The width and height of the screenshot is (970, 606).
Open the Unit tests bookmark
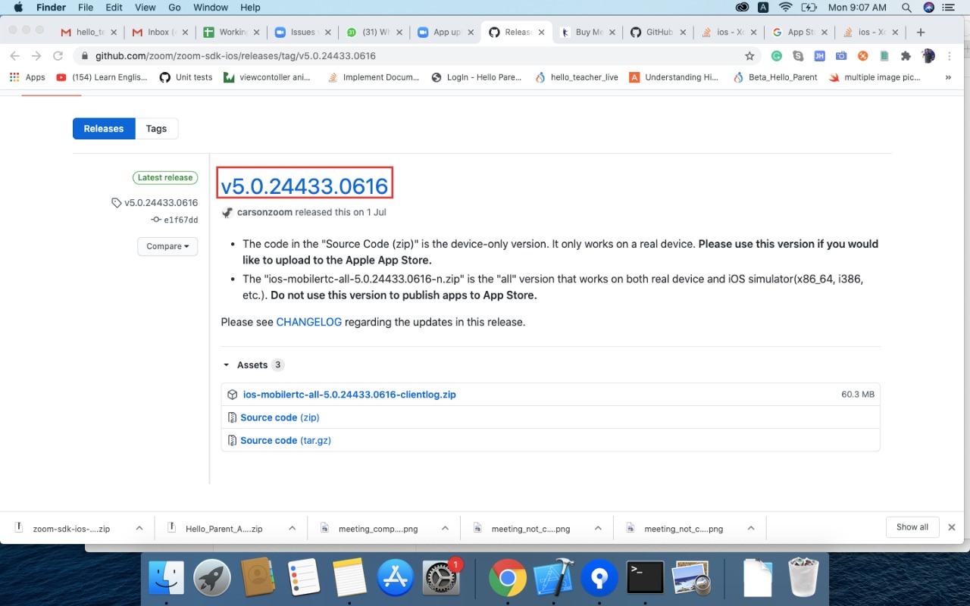pos(186,77)
